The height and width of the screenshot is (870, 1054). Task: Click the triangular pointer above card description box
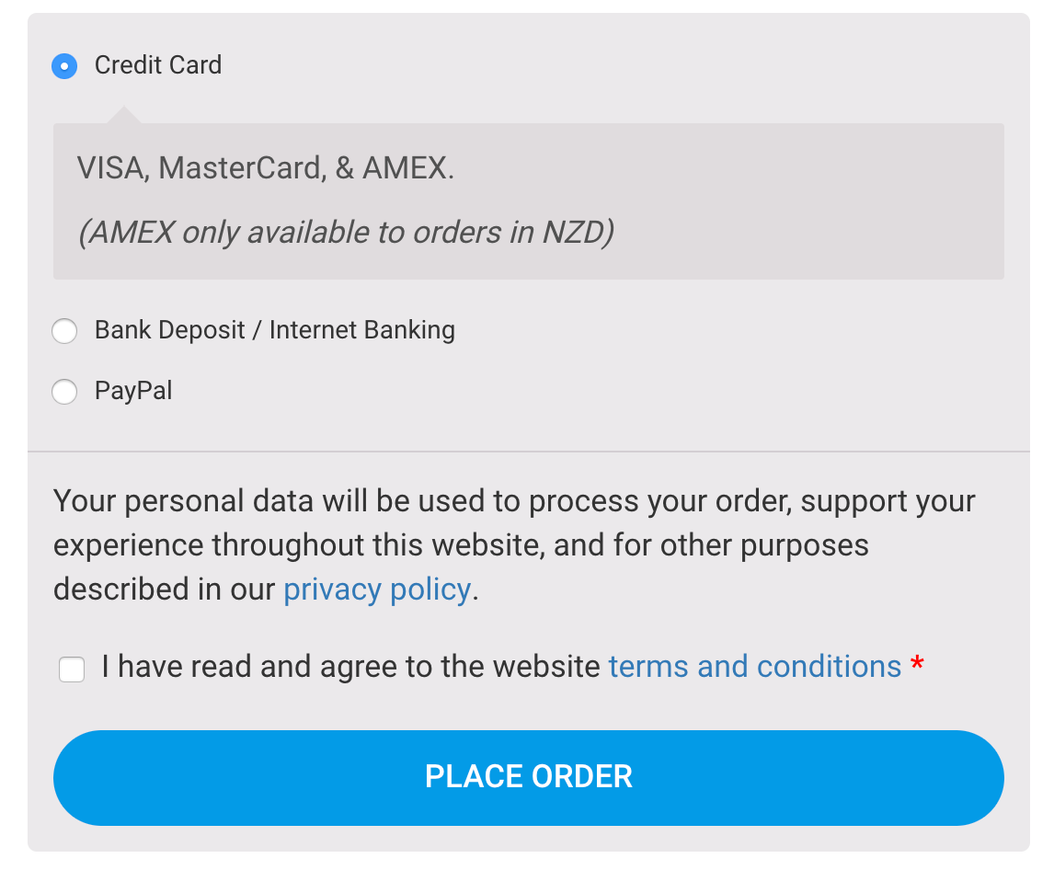(x=123, y=116)
